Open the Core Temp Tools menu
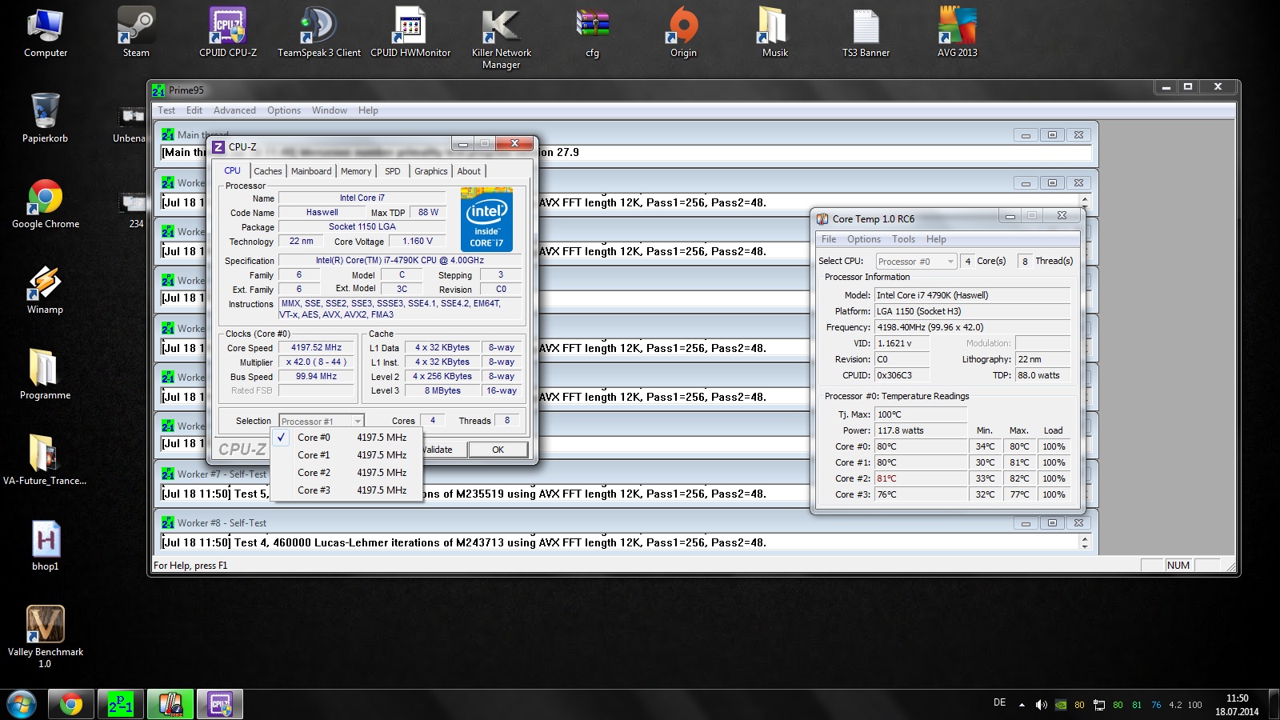Image resolution: width=1280 pixels, height=720 pixels. point(904,239)
